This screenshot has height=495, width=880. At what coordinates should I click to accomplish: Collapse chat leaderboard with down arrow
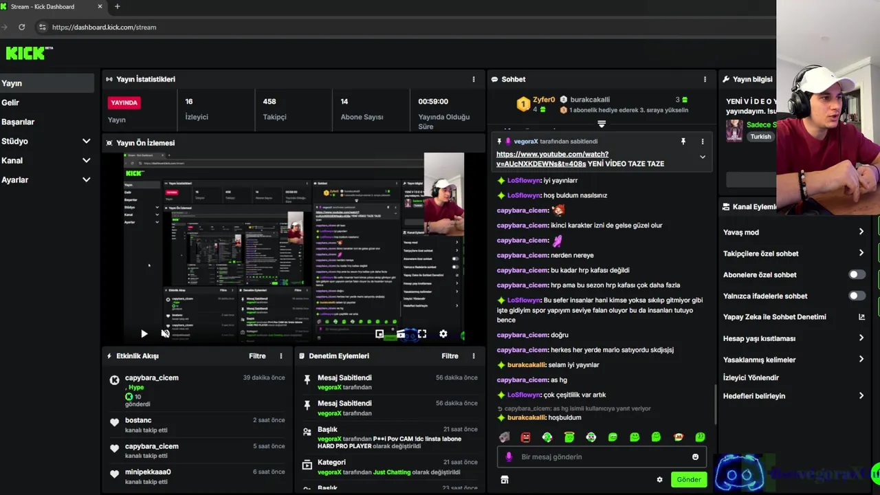click(602, 124)
